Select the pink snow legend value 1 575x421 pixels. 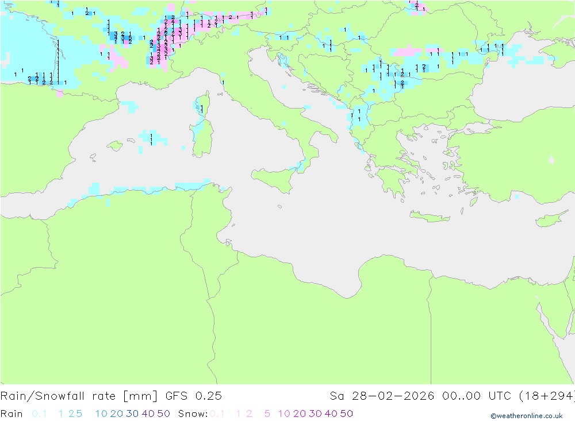coord(239,414)
